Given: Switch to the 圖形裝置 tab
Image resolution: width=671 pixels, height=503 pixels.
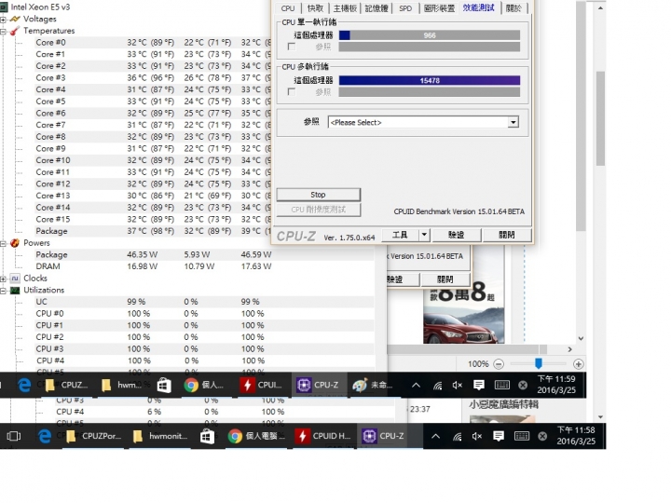Looking at the screenshot, I should point(439,8).
